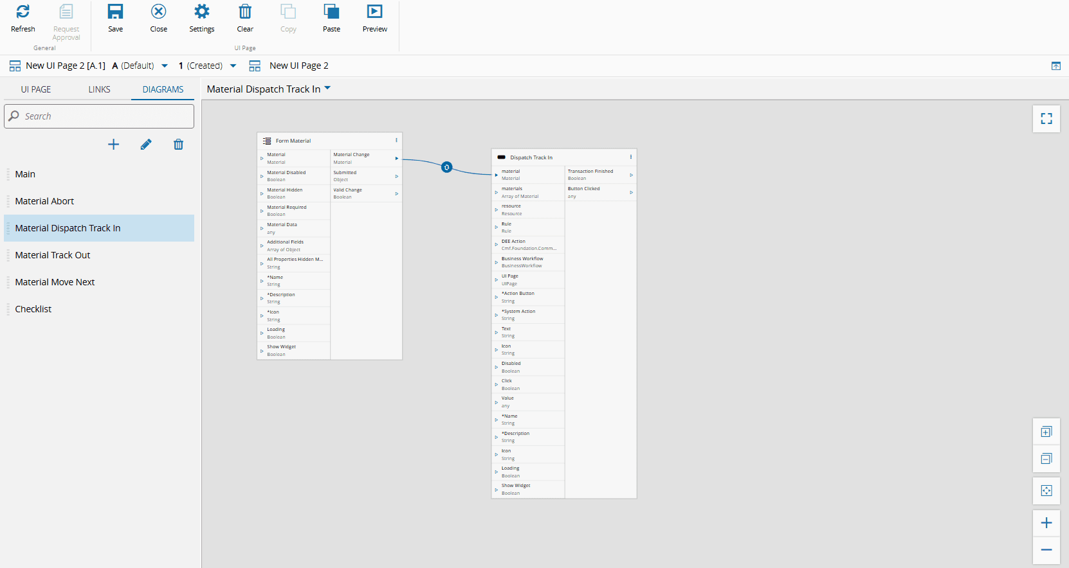Expand all diagram nodes
The height and width of the screenshot is (568, 1069).
1046,432
